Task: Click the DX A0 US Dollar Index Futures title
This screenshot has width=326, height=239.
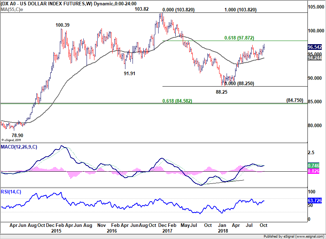Action: [x=47, y=4]
